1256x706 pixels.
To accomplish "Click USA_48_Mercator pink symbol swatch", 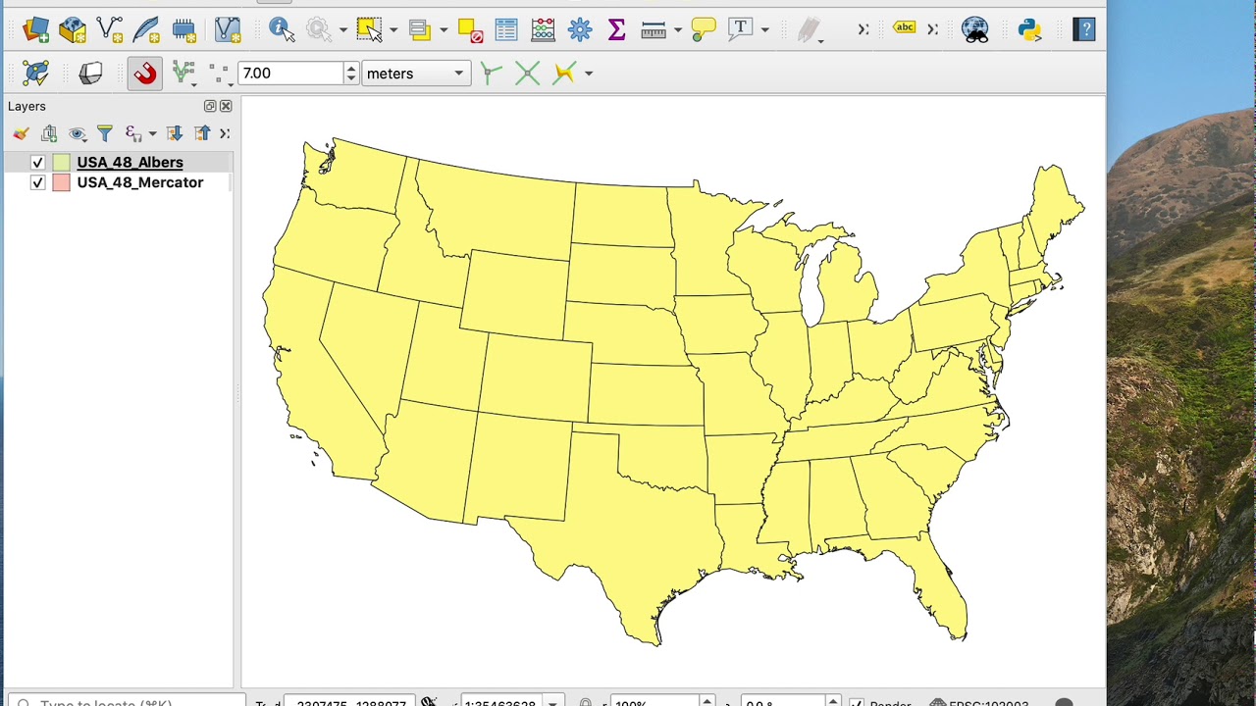I will coord(62,182).
